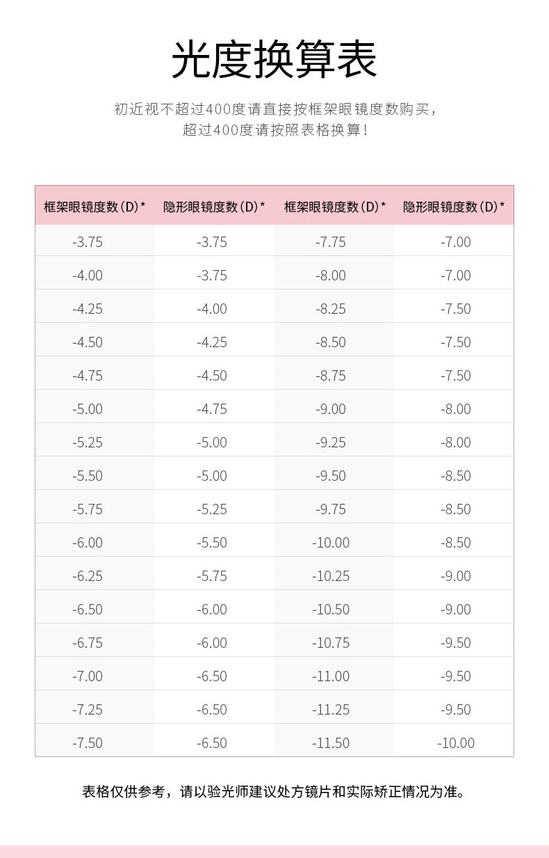Click the -7.75 frame glasses cell
This screenshot has height=858, width=549.
pyautogui.click(x=331, y=242)
